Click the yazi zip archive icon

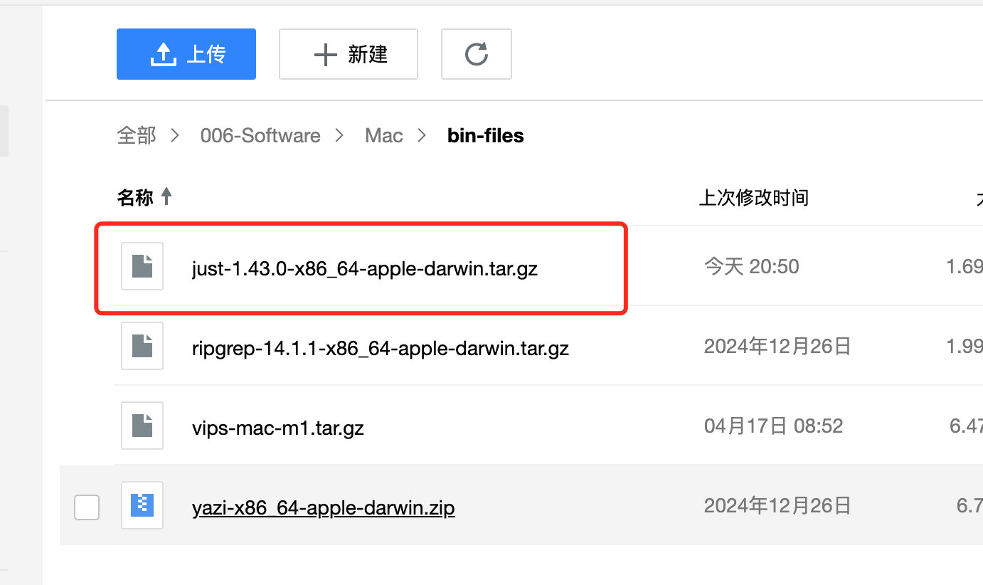pyautogui.click(x=142, y=505)
